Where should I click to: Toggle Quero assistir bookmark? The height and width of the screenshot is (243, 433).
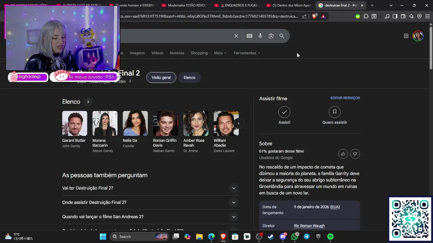click(335, 112)
